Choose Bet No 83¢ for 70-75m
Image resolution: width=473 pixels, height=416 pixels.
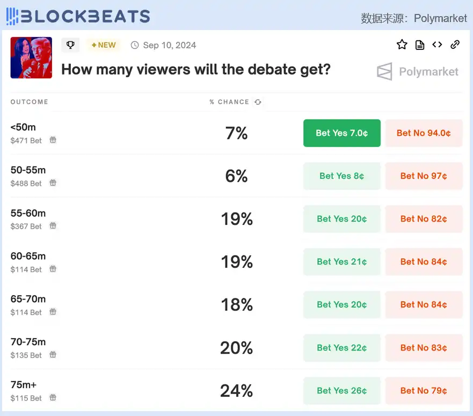pos(424,348)
